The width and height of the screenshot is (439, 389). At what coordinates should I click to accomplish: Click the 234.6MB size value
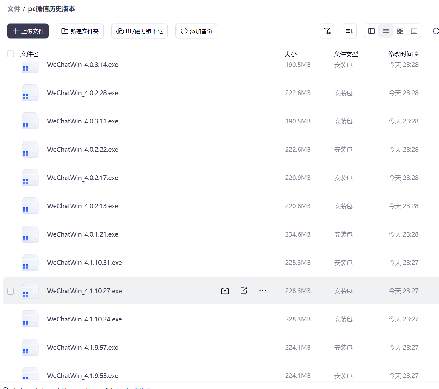tap(298, 234)
